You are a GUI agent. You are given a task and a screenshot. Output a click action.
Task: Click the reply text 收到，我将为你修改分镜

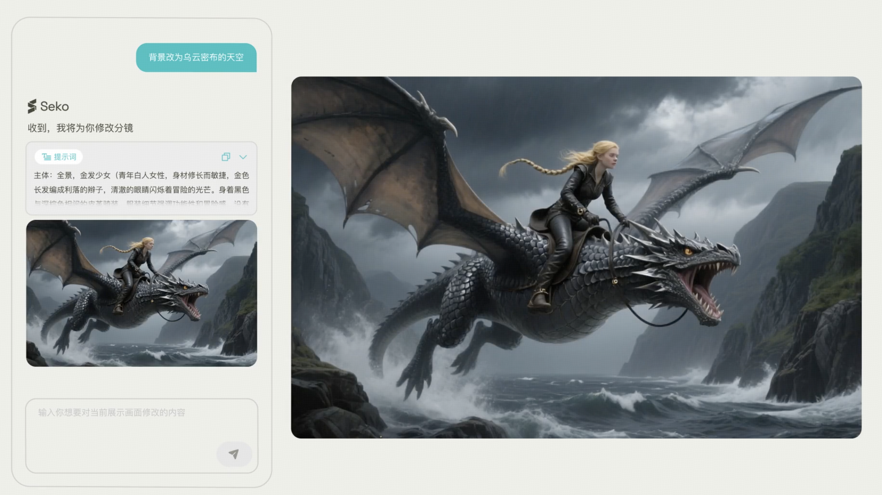pyautogui.click(x=80, y=128)
